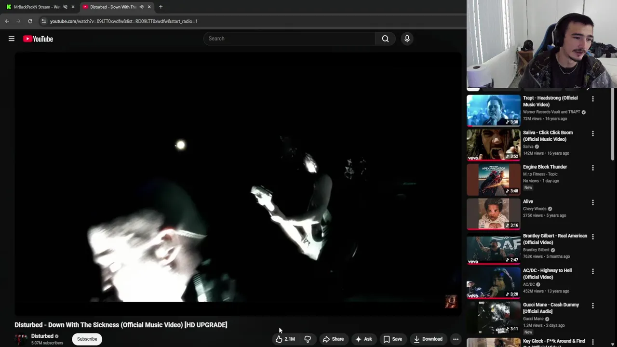Open the Disturbed channel avatar
The height and width of the screenshot is (347, 617).
[x=21, y=339]
